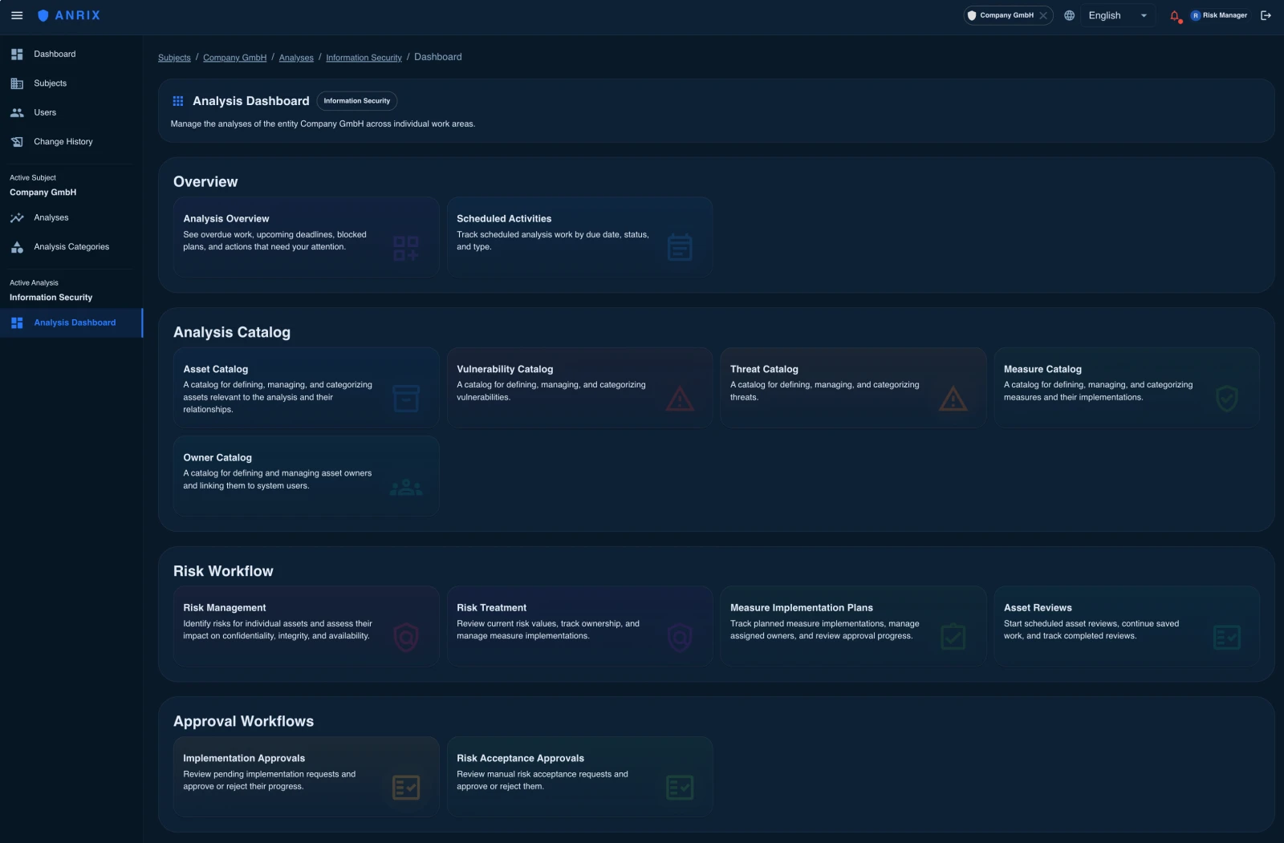The width and height of the screenshot is (1284, 843).
Task: Open the Threat Catalog card title
Action: (x=764, y=370)
